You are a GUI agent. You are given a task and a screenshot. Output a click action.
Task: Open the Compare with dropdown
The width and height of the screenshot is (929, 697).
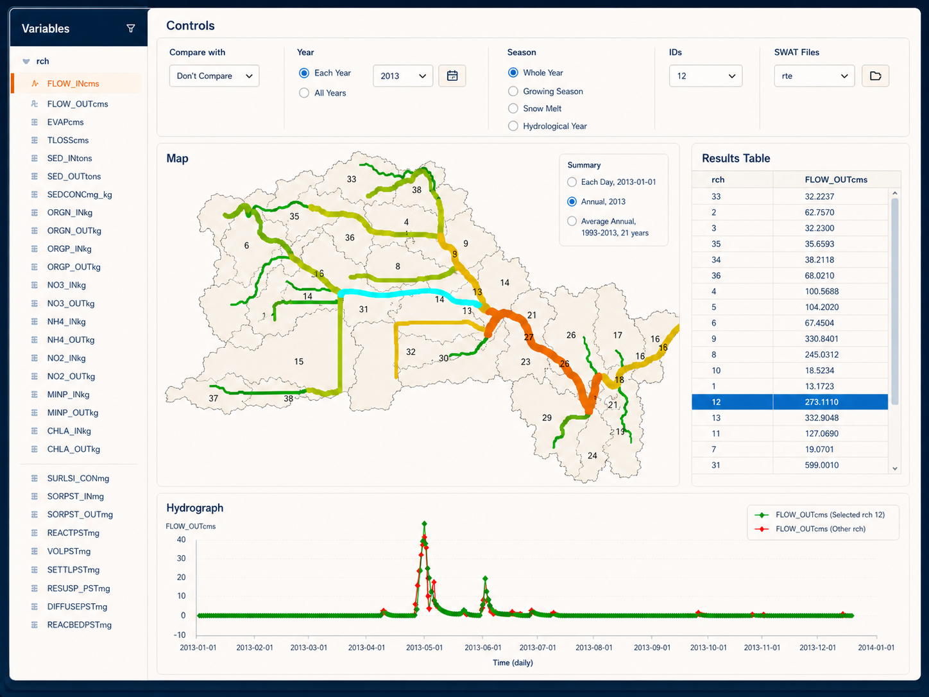214,76
